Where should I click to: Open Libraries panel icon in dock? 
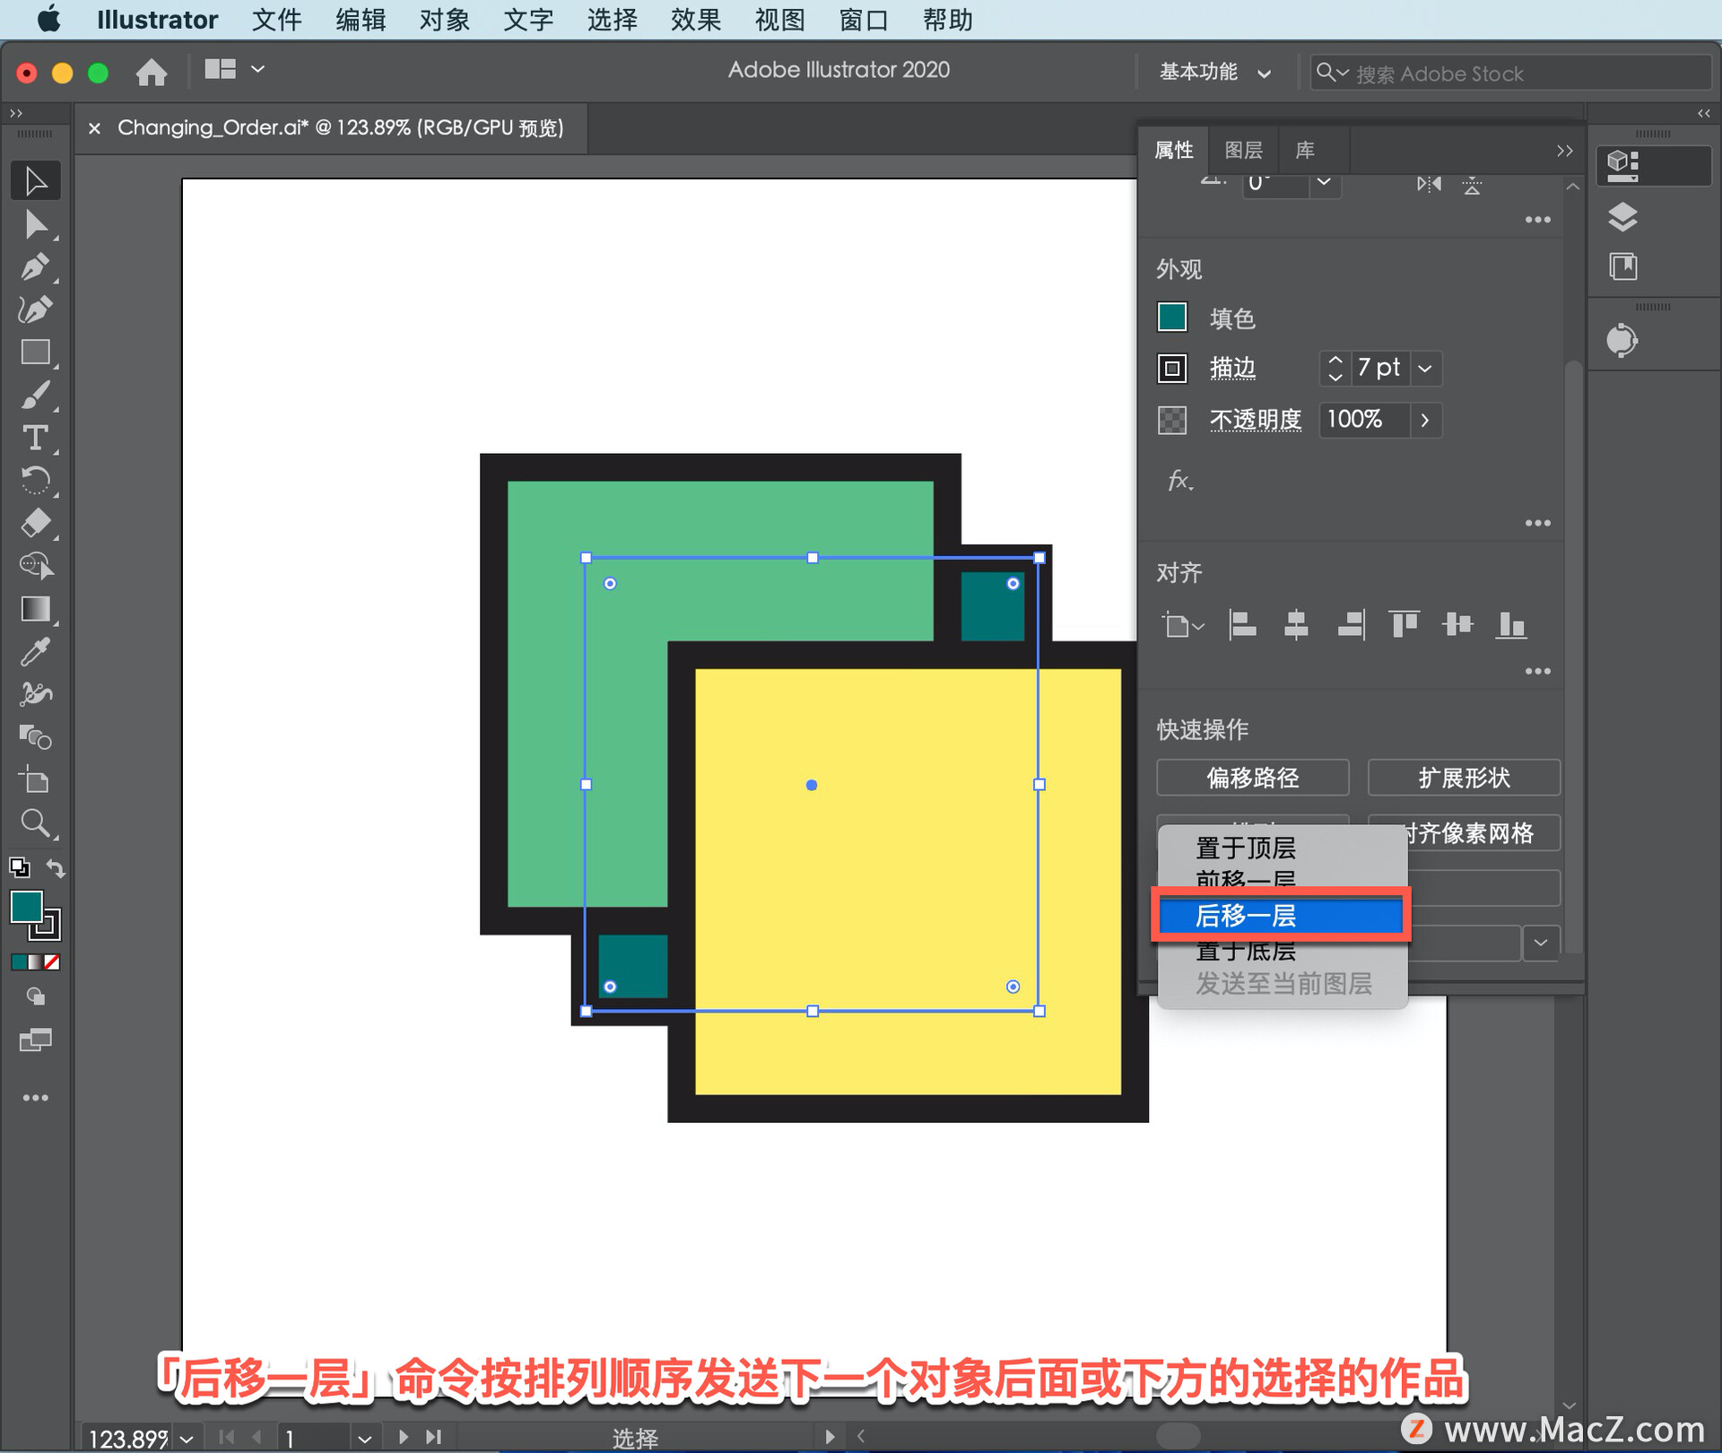coord(1622,267)
